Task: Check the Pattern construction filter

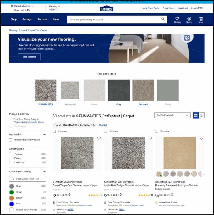Action: point(11,158)
